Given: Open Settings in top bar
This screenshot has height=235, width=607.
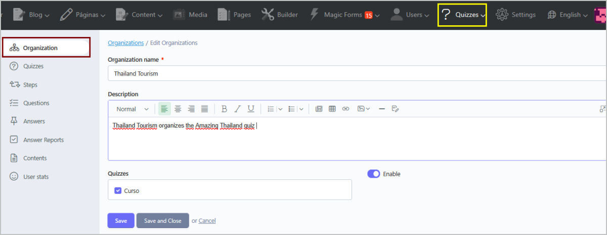Looking at the screenshot, I should (x=515, y=15).
